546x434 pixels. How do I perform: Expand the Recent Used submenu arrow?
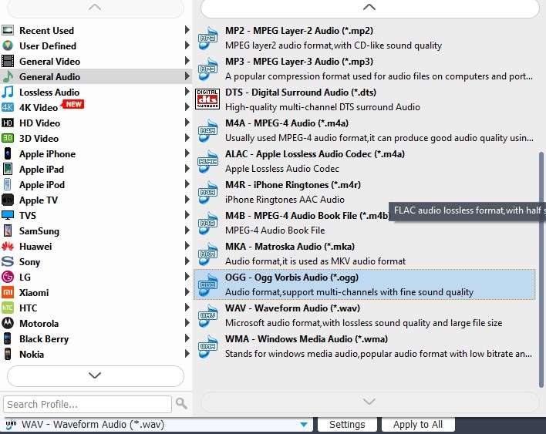coord(187,30)
